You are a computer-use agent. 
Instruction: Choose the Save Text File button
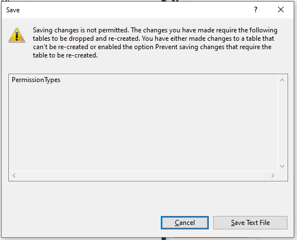pos(250,223)
